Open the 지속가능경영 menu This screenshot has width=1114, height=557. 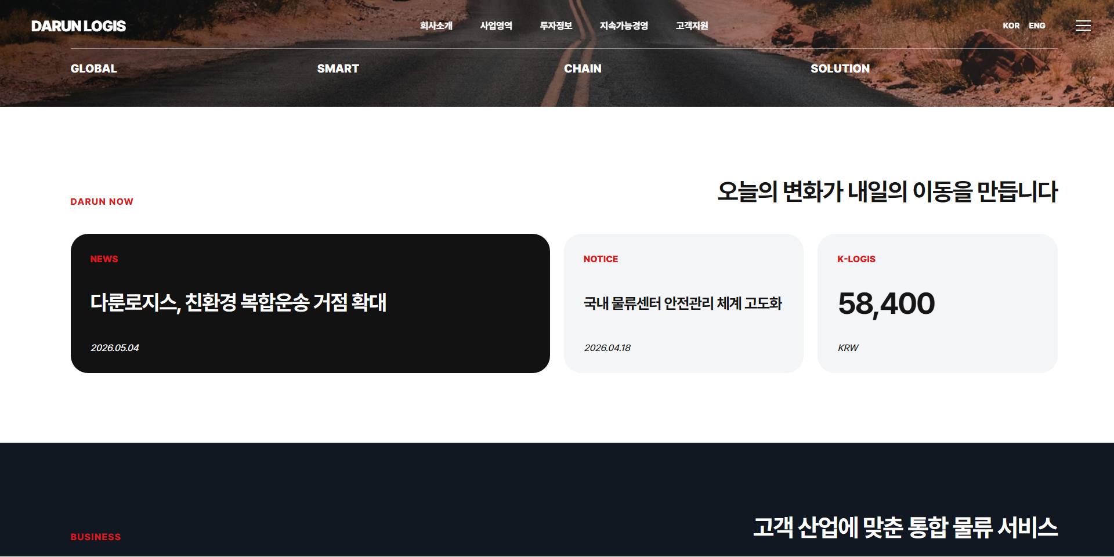pyautogui.click(x=624, y=26)
